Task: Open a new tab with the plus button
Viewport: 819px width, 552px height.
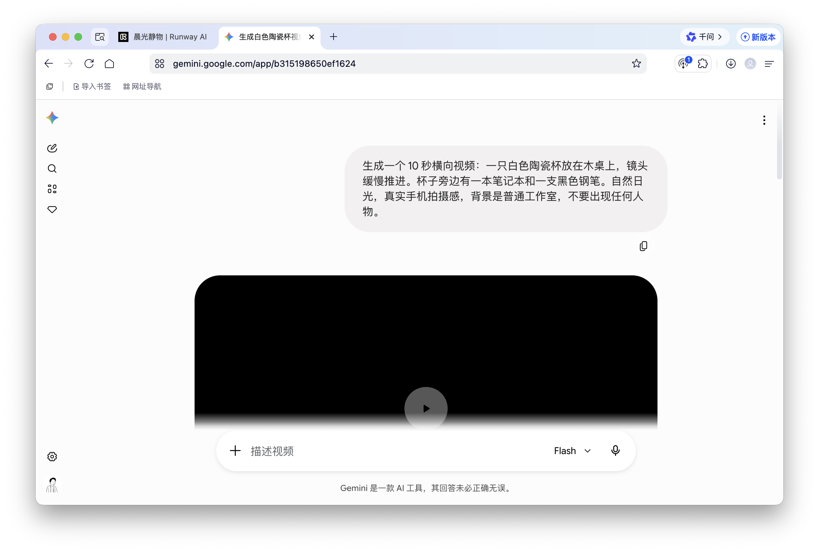Action: (333, 37)
